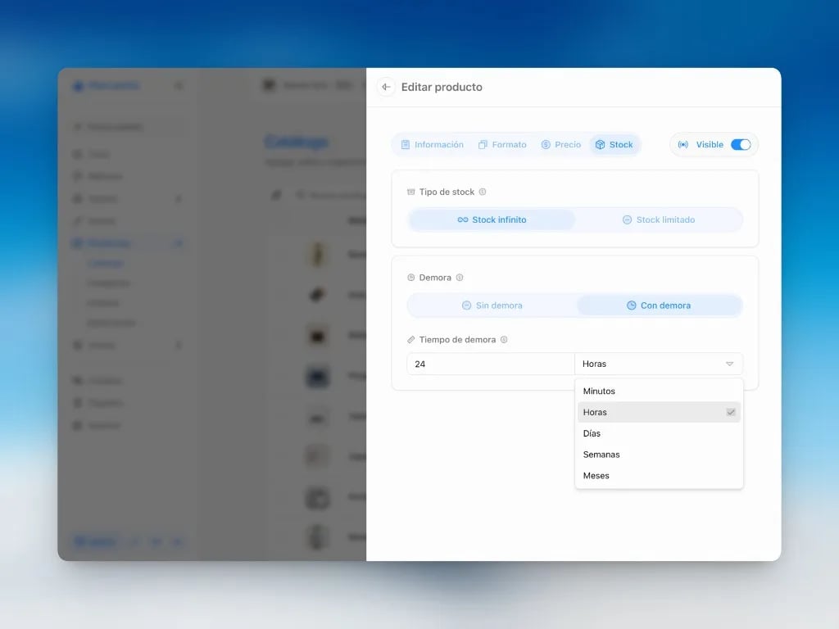Choose Stock infinito option

tap(492, 219)
